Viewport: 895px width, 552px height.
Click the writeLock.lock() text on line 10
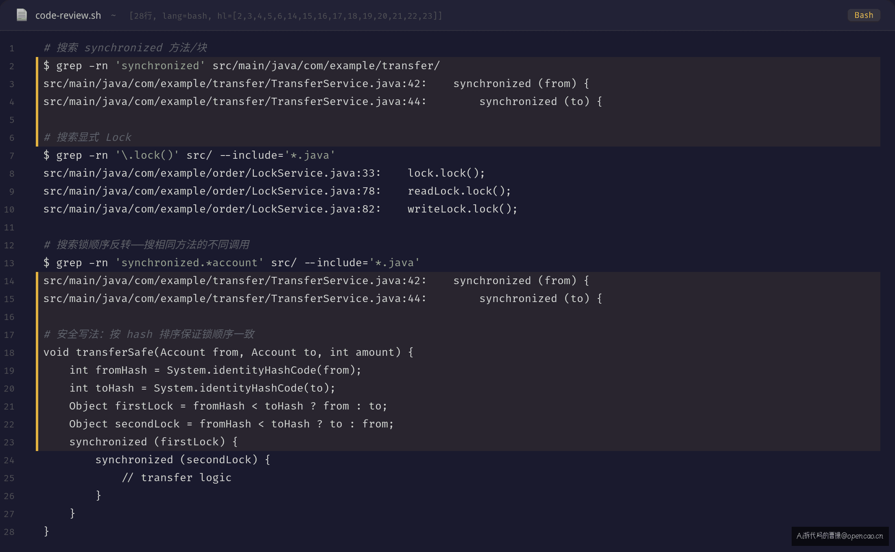click(463, 209)
